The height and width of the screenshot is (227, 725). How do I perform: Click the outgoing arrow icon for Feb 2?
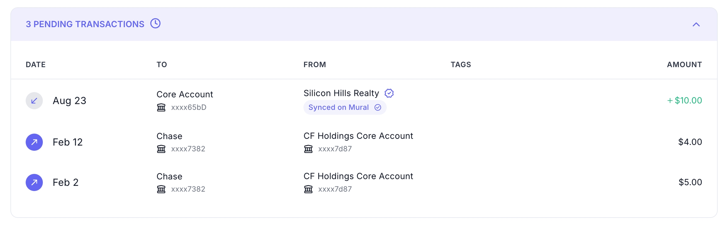pos(34,182)
